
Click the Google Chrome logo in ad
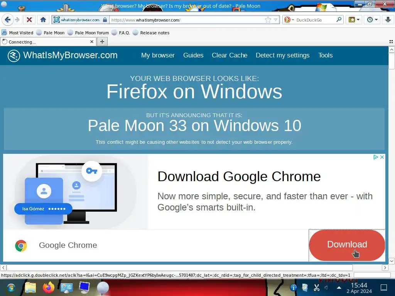tap(21, 246)
